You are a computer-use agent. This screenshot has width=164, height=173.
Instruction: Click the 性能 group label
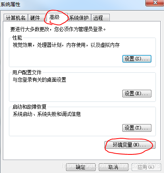(17, 38)
